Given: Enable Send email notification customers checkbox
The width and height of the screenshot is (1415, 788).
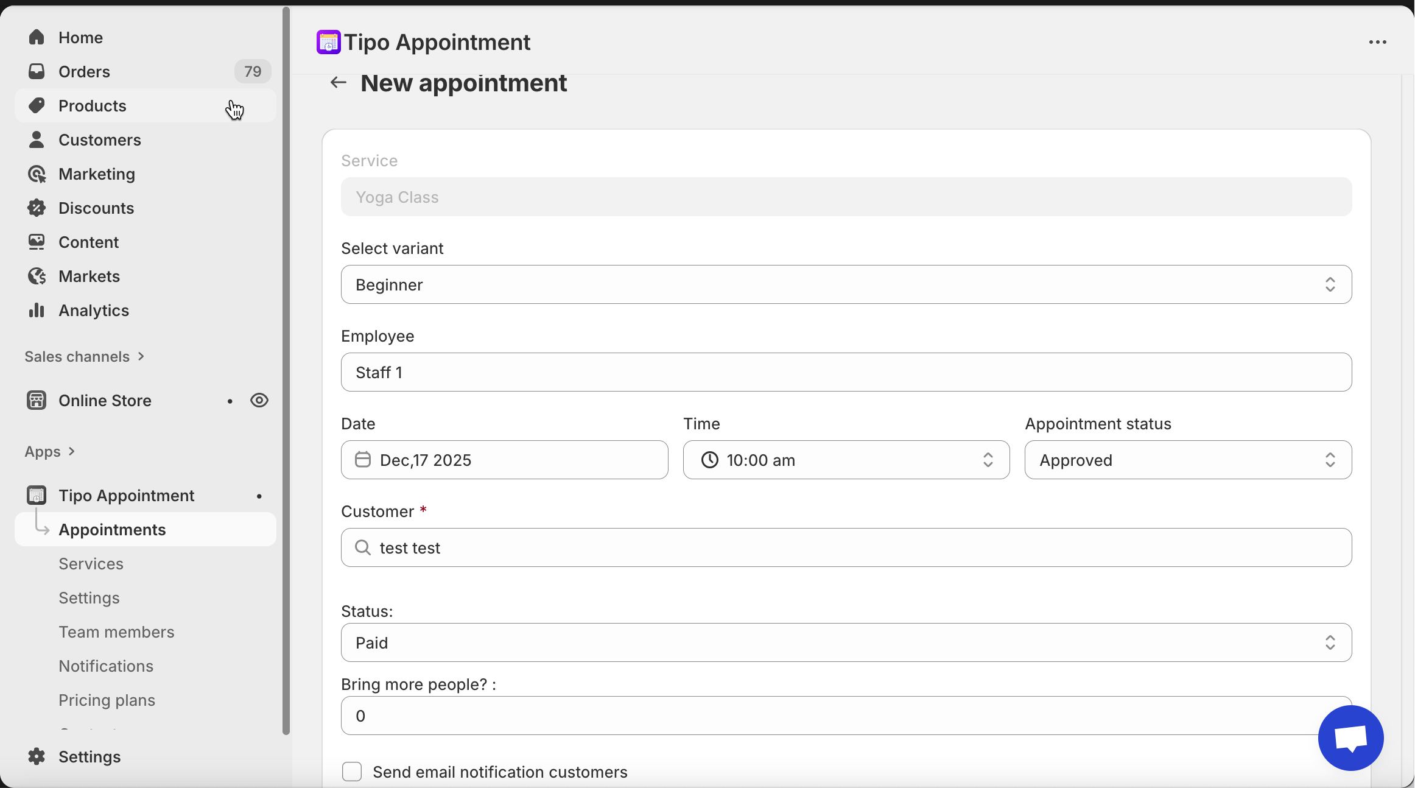Looking at the screenshot, I should tap(352, 772).
